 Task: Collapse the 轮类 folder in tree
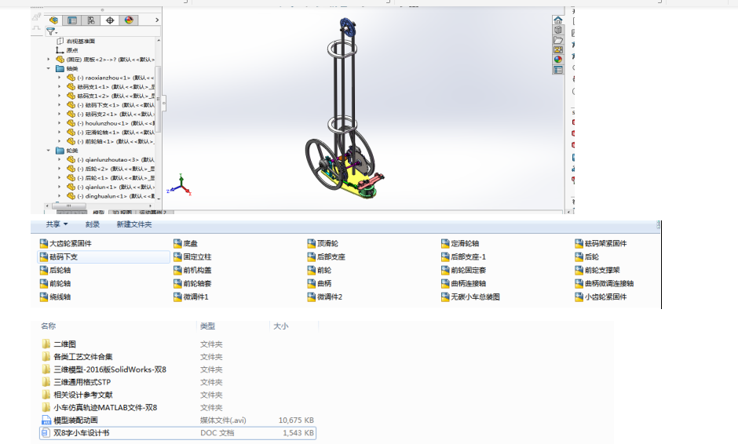(49, 151)
